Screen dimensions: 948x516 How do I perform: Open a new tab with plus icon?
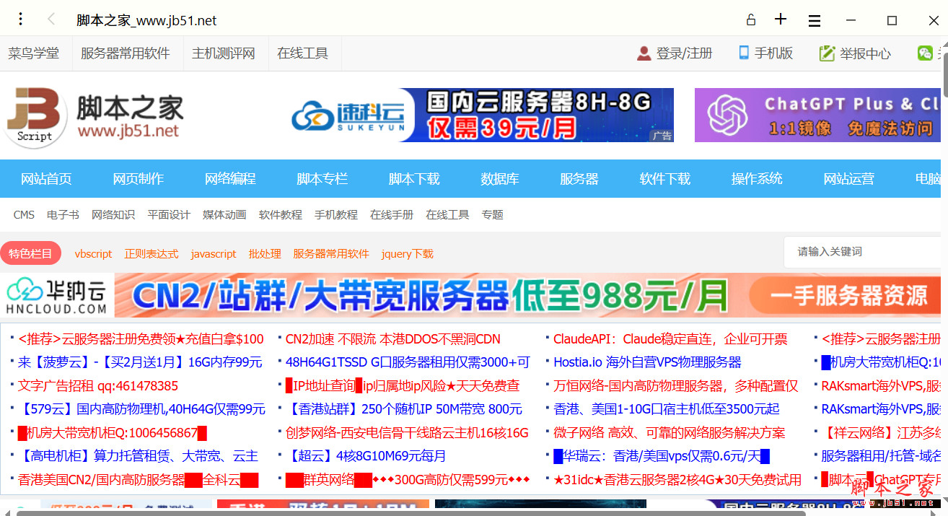click(x=781, y=19)
